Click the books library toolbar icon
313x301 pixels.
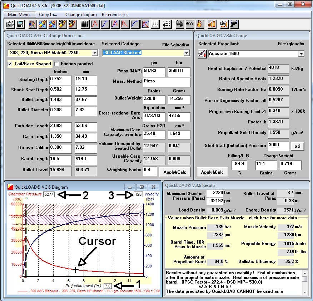(x=33, y=24)
